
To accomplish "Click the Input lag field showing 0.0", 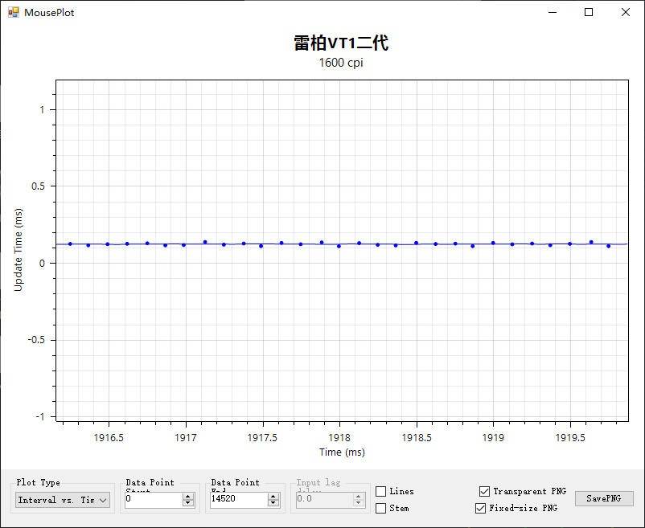I will [x=323, y=499].
